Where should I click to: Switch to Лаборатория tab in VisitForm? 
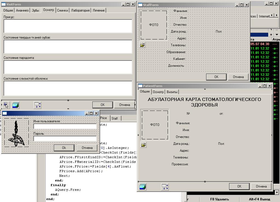point(80,10)
